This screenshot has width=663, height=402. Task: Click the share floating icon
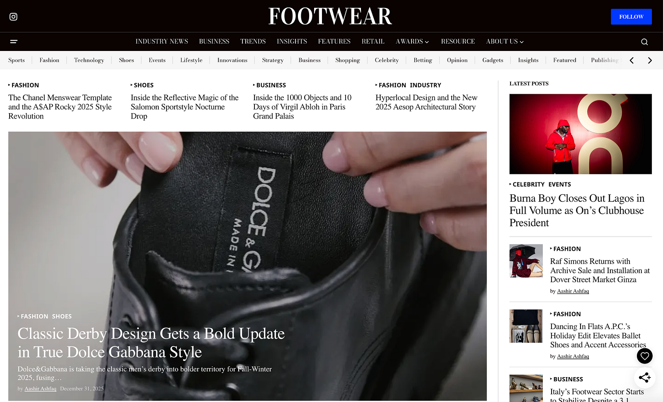point(645,377)
